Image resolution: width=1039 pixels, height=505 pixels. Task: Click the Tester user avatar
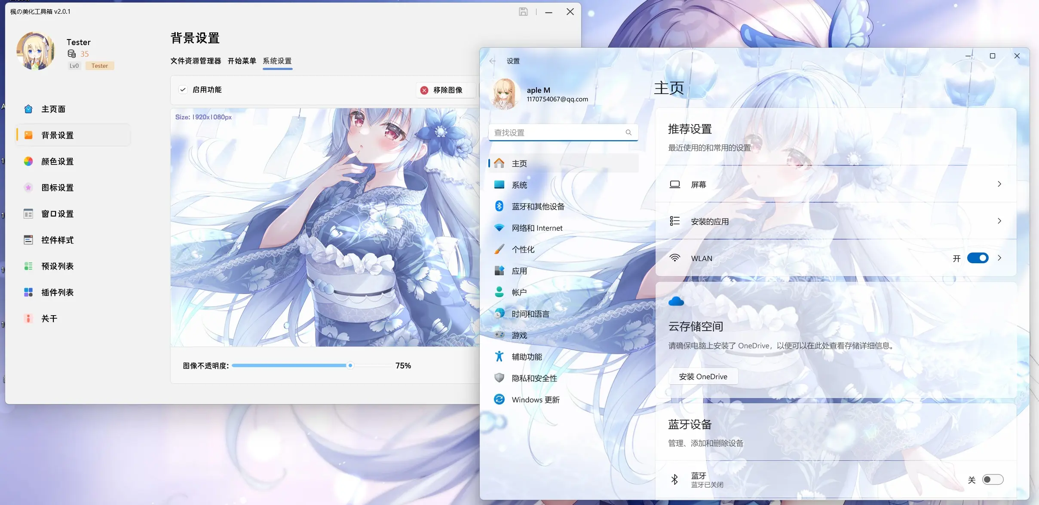click(x=36, y=51)
